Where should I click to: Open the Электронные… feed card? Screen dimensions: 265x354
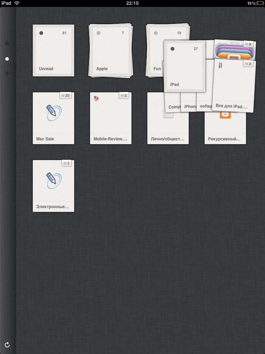point(53,186)
